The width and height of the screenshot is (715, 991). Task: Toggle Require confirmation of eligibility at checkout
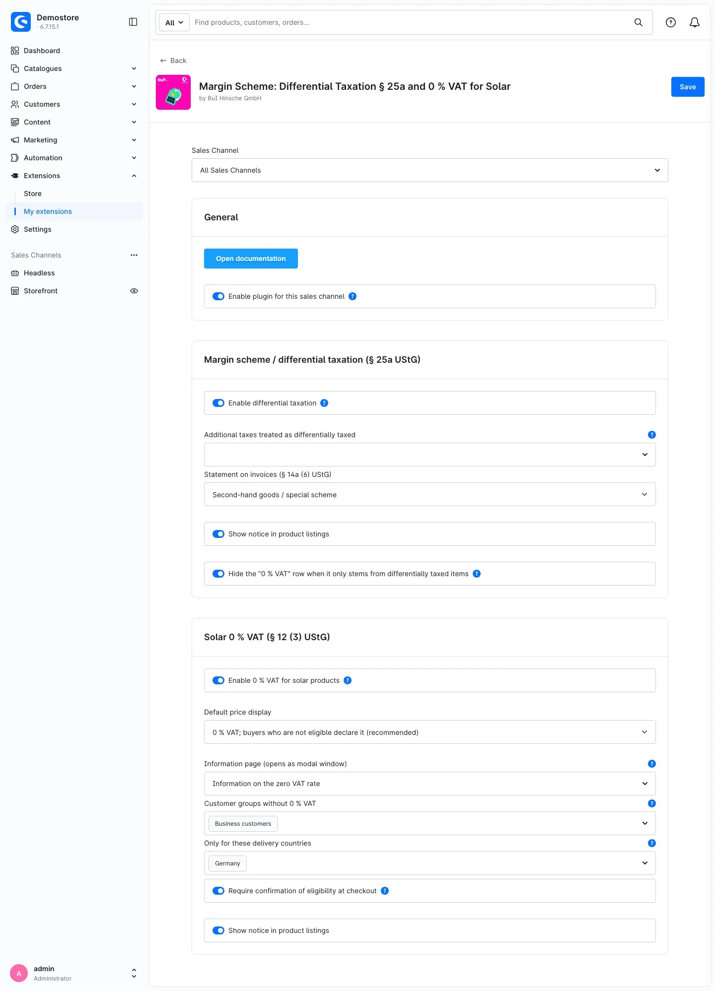218,891
